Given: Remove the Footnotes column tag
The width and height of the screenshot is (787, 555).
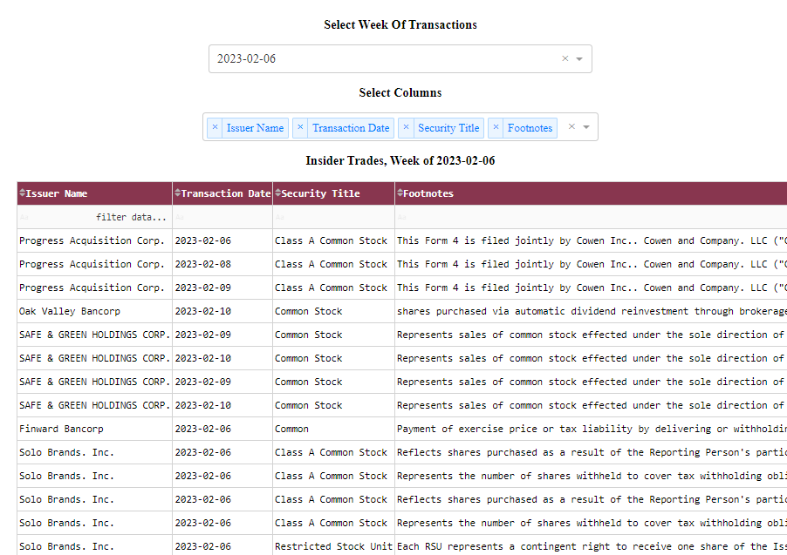Looking at the screenshot, I should (x=496, y=127).
